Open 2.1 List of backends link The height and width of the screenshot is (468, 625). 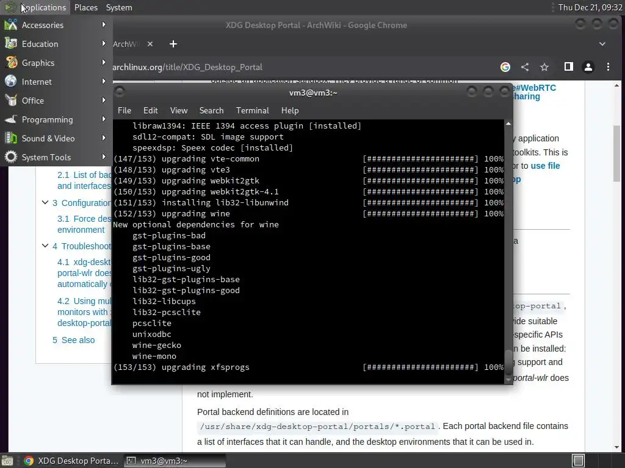pyautogui.click(x=84, y=180)
